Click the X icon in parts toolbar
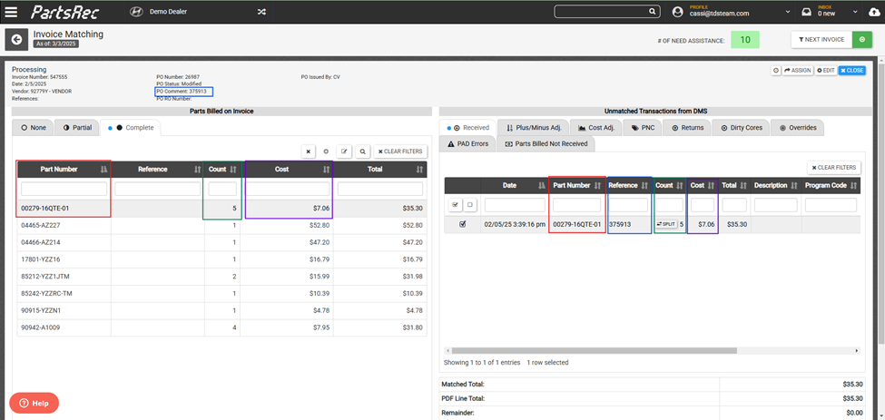885x420 pixels. click(x=309, y=151)
